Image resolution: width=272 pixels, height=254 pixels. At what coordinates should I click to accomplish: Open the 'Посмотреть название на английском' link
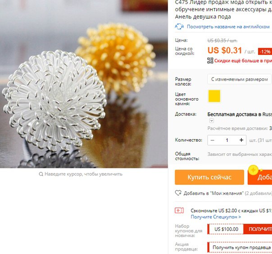click(228, 27)
